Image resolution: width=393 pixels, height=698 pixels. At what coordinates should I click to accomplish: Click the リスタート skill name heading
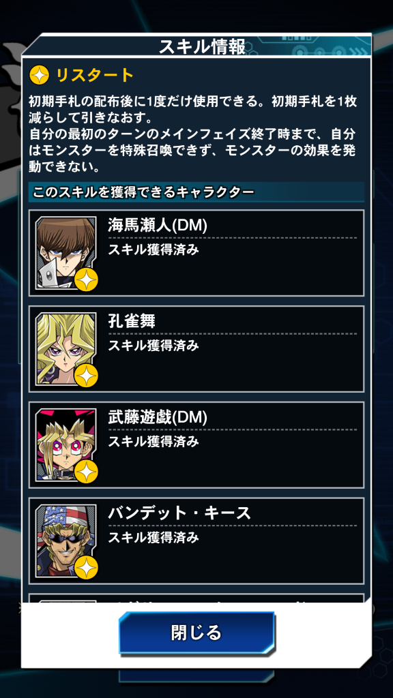pyautogui.click(x=94, y=76)
